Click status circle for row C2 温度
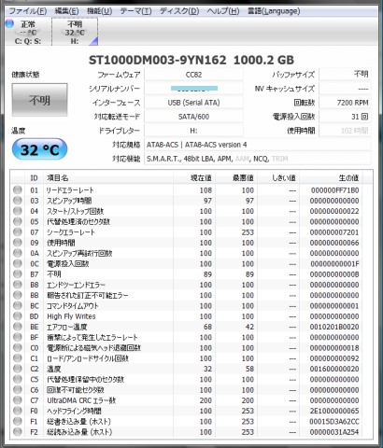Viewport: 383px width, 448px height. tap(18, 369)
